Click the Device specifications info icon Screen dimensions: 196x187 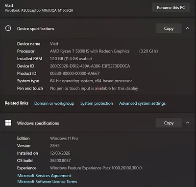tap(8, 28)
